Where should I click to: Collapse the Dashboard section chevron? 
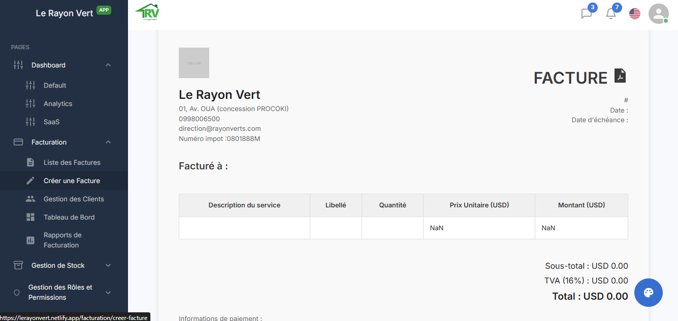(x=108, y=65)
